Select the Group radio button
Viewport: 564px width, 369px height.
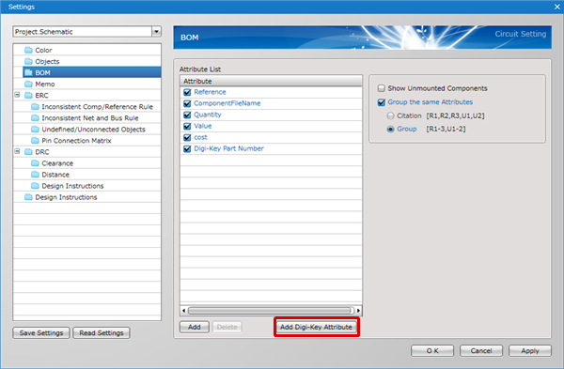click(391, 129)
